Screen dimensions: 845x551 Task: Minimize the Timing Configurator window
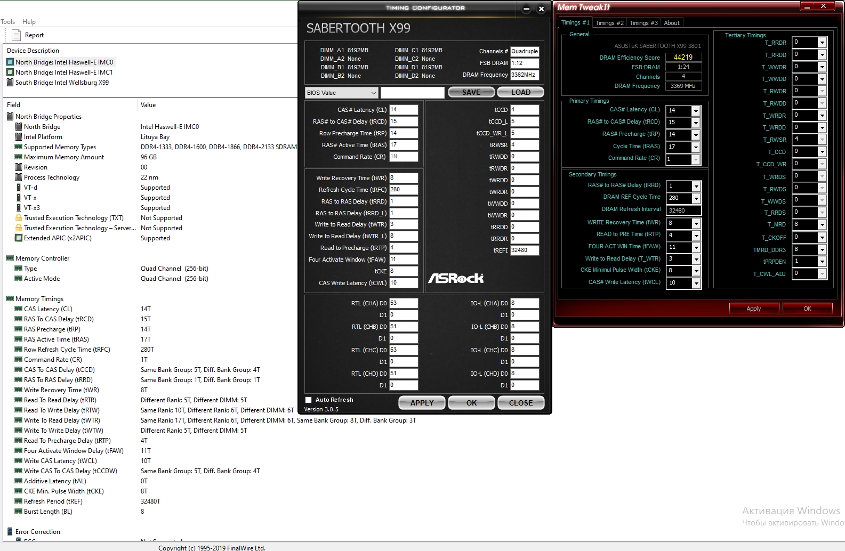(x=526, y=9)
